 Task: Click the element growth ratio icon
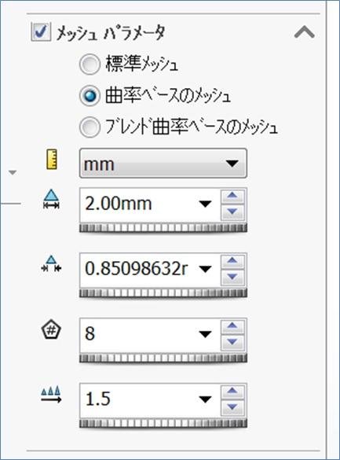click(x=51, y=395)
